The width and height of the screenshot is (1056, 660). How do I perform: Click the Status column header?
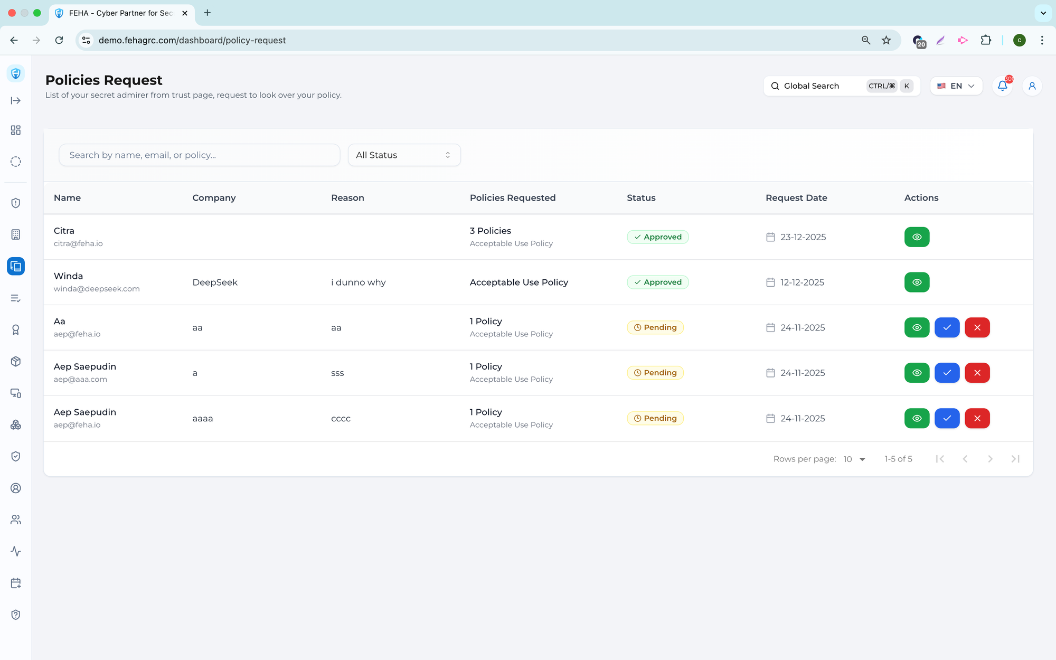641,198
